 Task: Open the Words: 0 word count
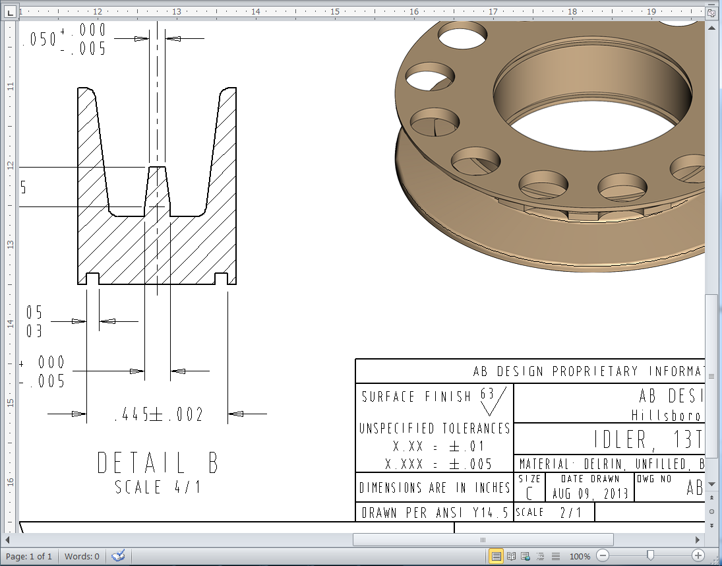click(x=82, y=556)
